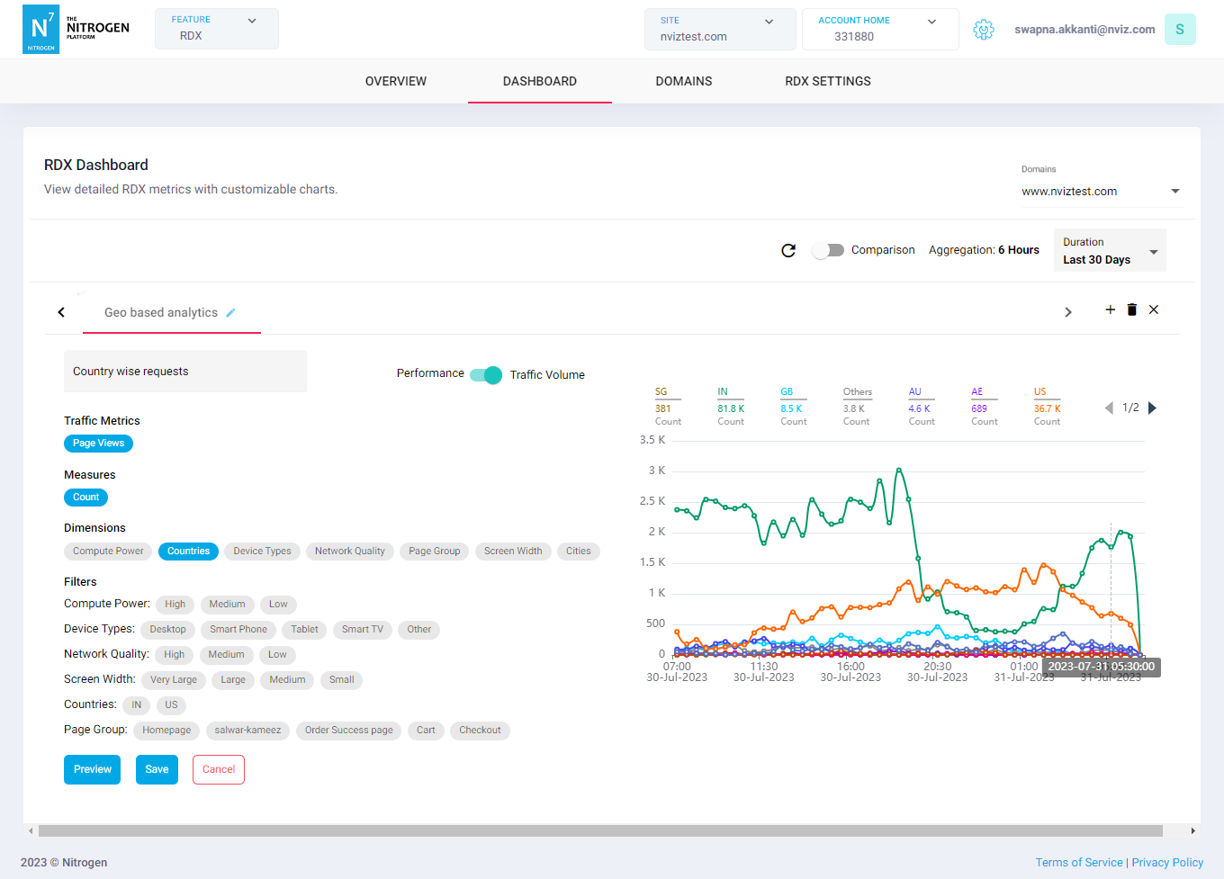Click the horizontal scrollbar at the bottom
This screenshot has height=879, width=1224.
[x=600, y=831]
